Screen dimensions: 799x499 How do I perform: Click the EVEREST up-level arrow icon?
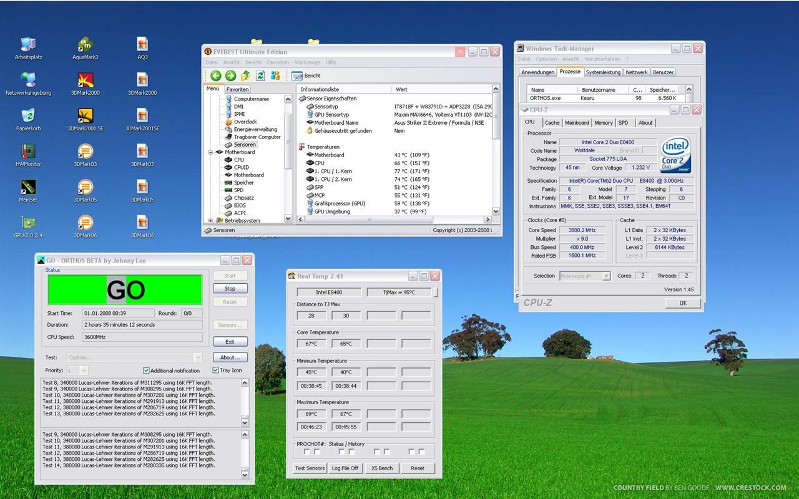(245, 75)
